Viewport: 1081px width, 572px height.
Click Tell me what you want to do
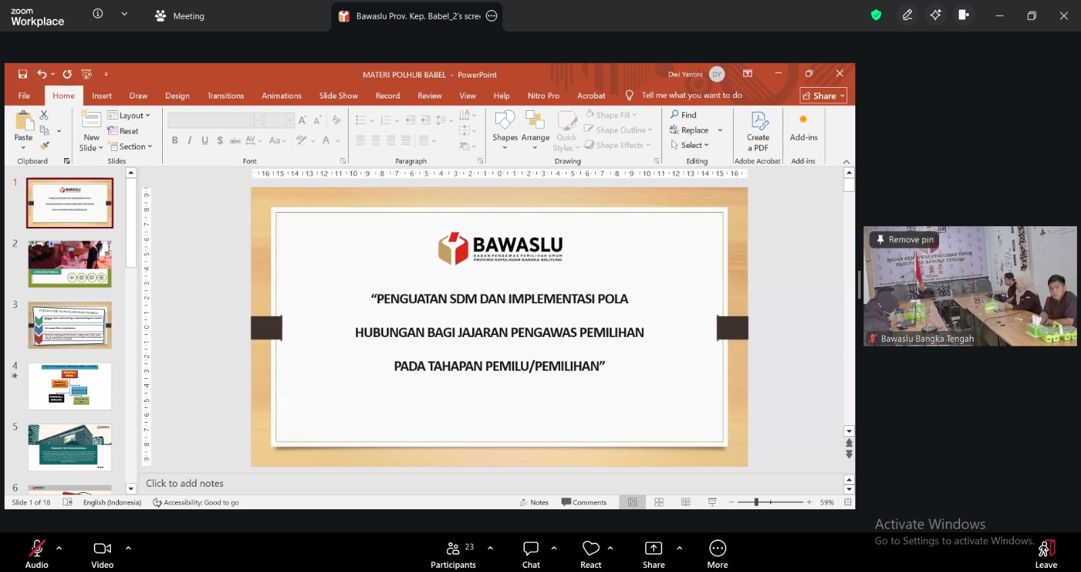click(684, 95)
